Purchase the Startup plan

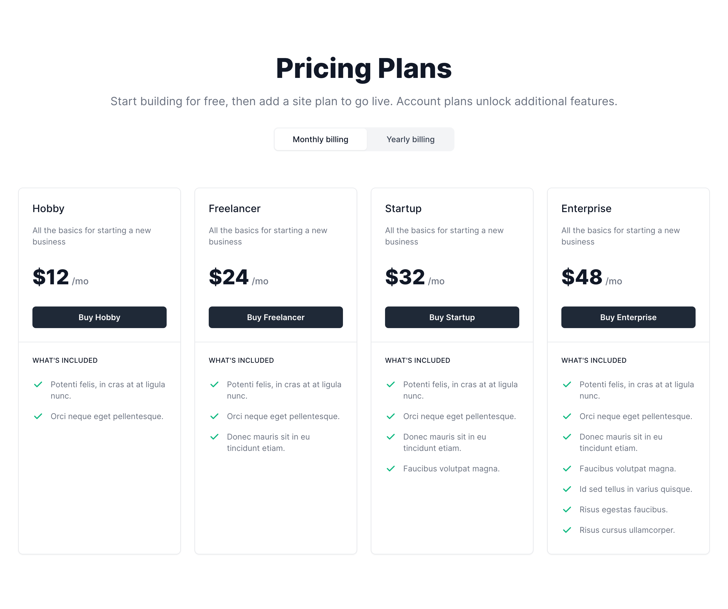(452, 317)
